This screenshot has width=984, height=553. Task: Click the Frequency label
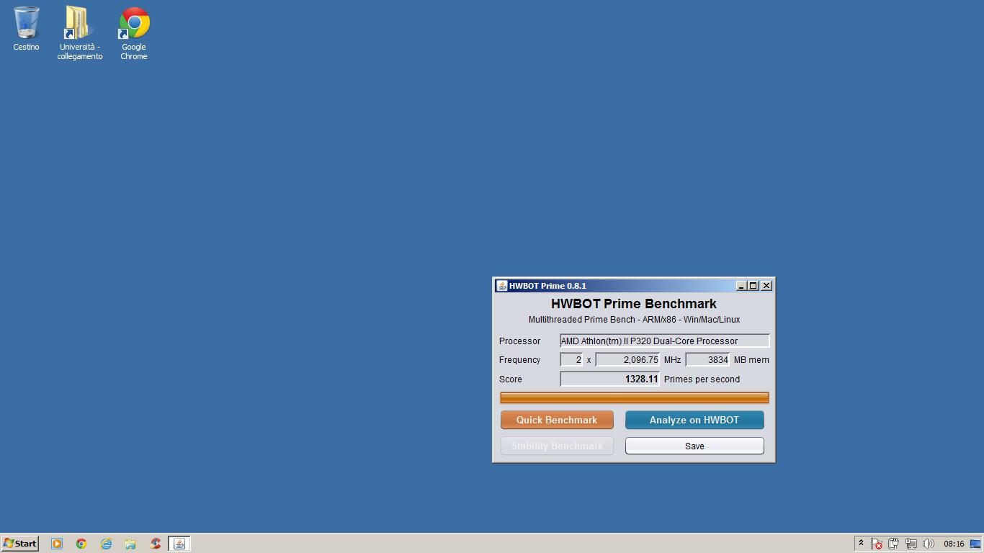(519, 360)
